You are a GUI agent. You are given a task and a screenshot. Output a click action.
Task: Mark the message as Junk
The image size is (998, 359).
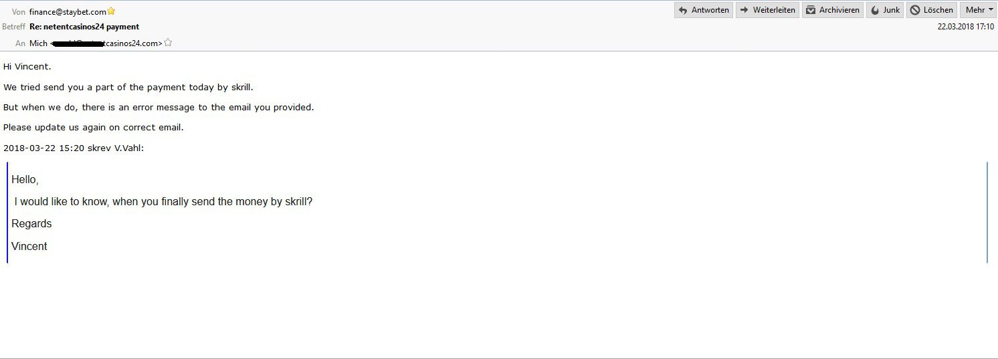[885, 10]
